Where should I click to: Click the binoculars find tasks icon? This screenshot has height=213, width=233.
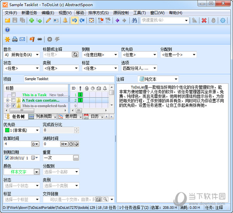pyautogui.click(x=134, y=21)
